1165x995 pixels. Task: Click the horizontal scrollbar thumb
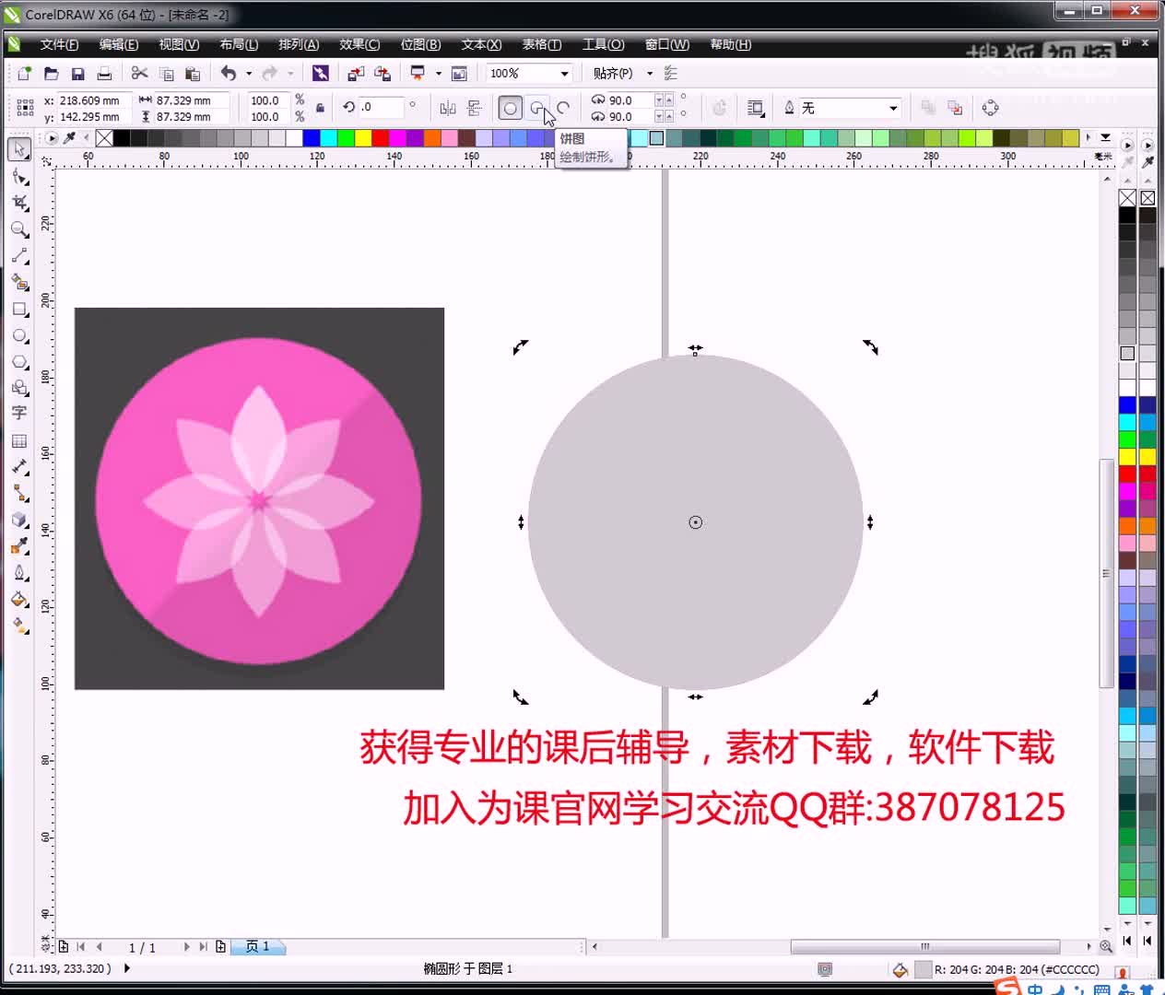click(x=924, y=946)
